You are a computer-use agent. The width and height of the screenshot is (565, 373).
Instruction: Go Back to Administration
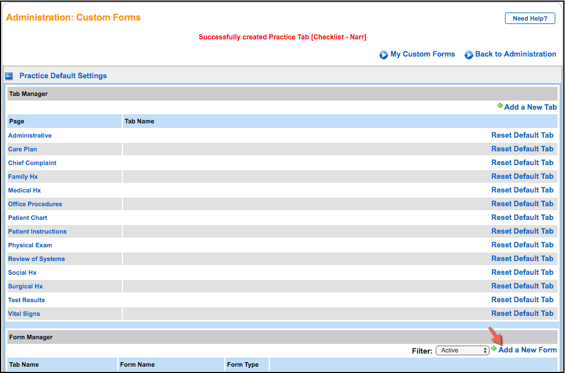515,54
